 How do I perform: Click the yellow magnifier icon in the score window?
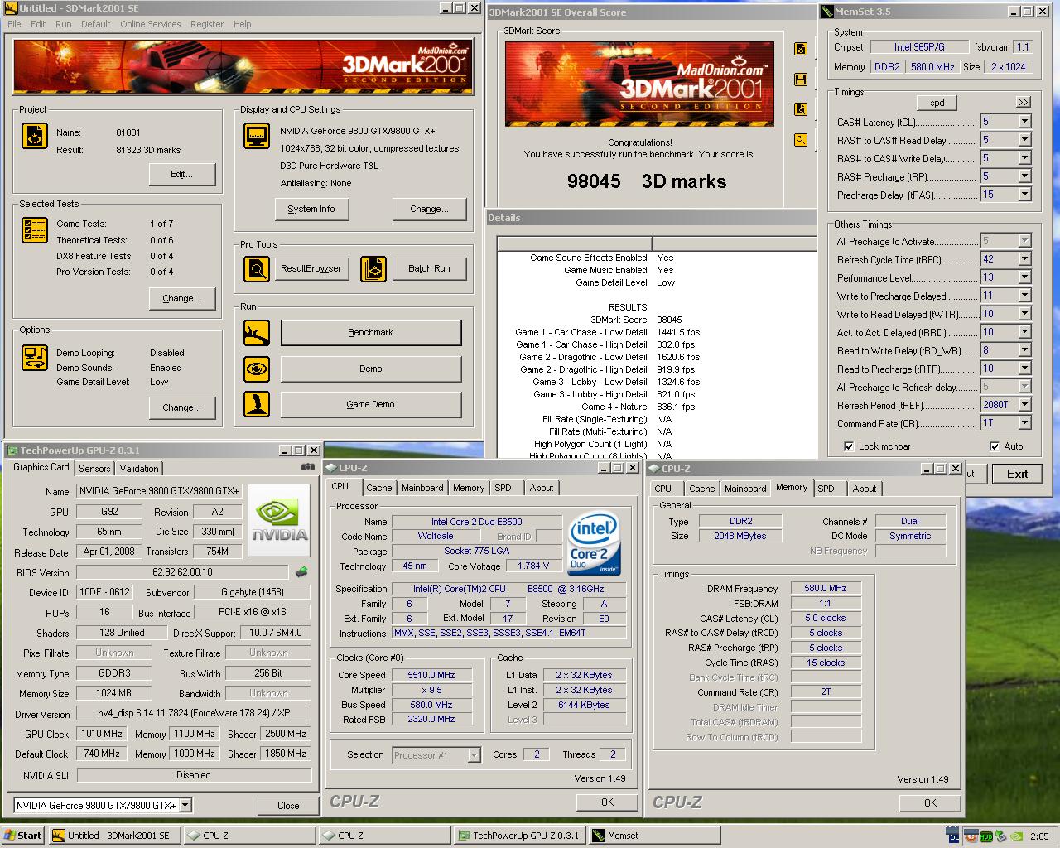click(801, 140)
